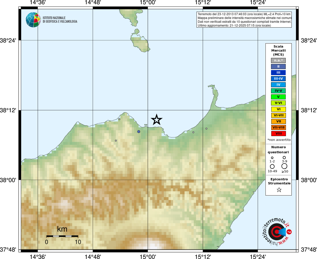This screenshot has width=317, height=259.
Task: Click the 1-2 questionnaires circle in legend
Action: (272, 158)
